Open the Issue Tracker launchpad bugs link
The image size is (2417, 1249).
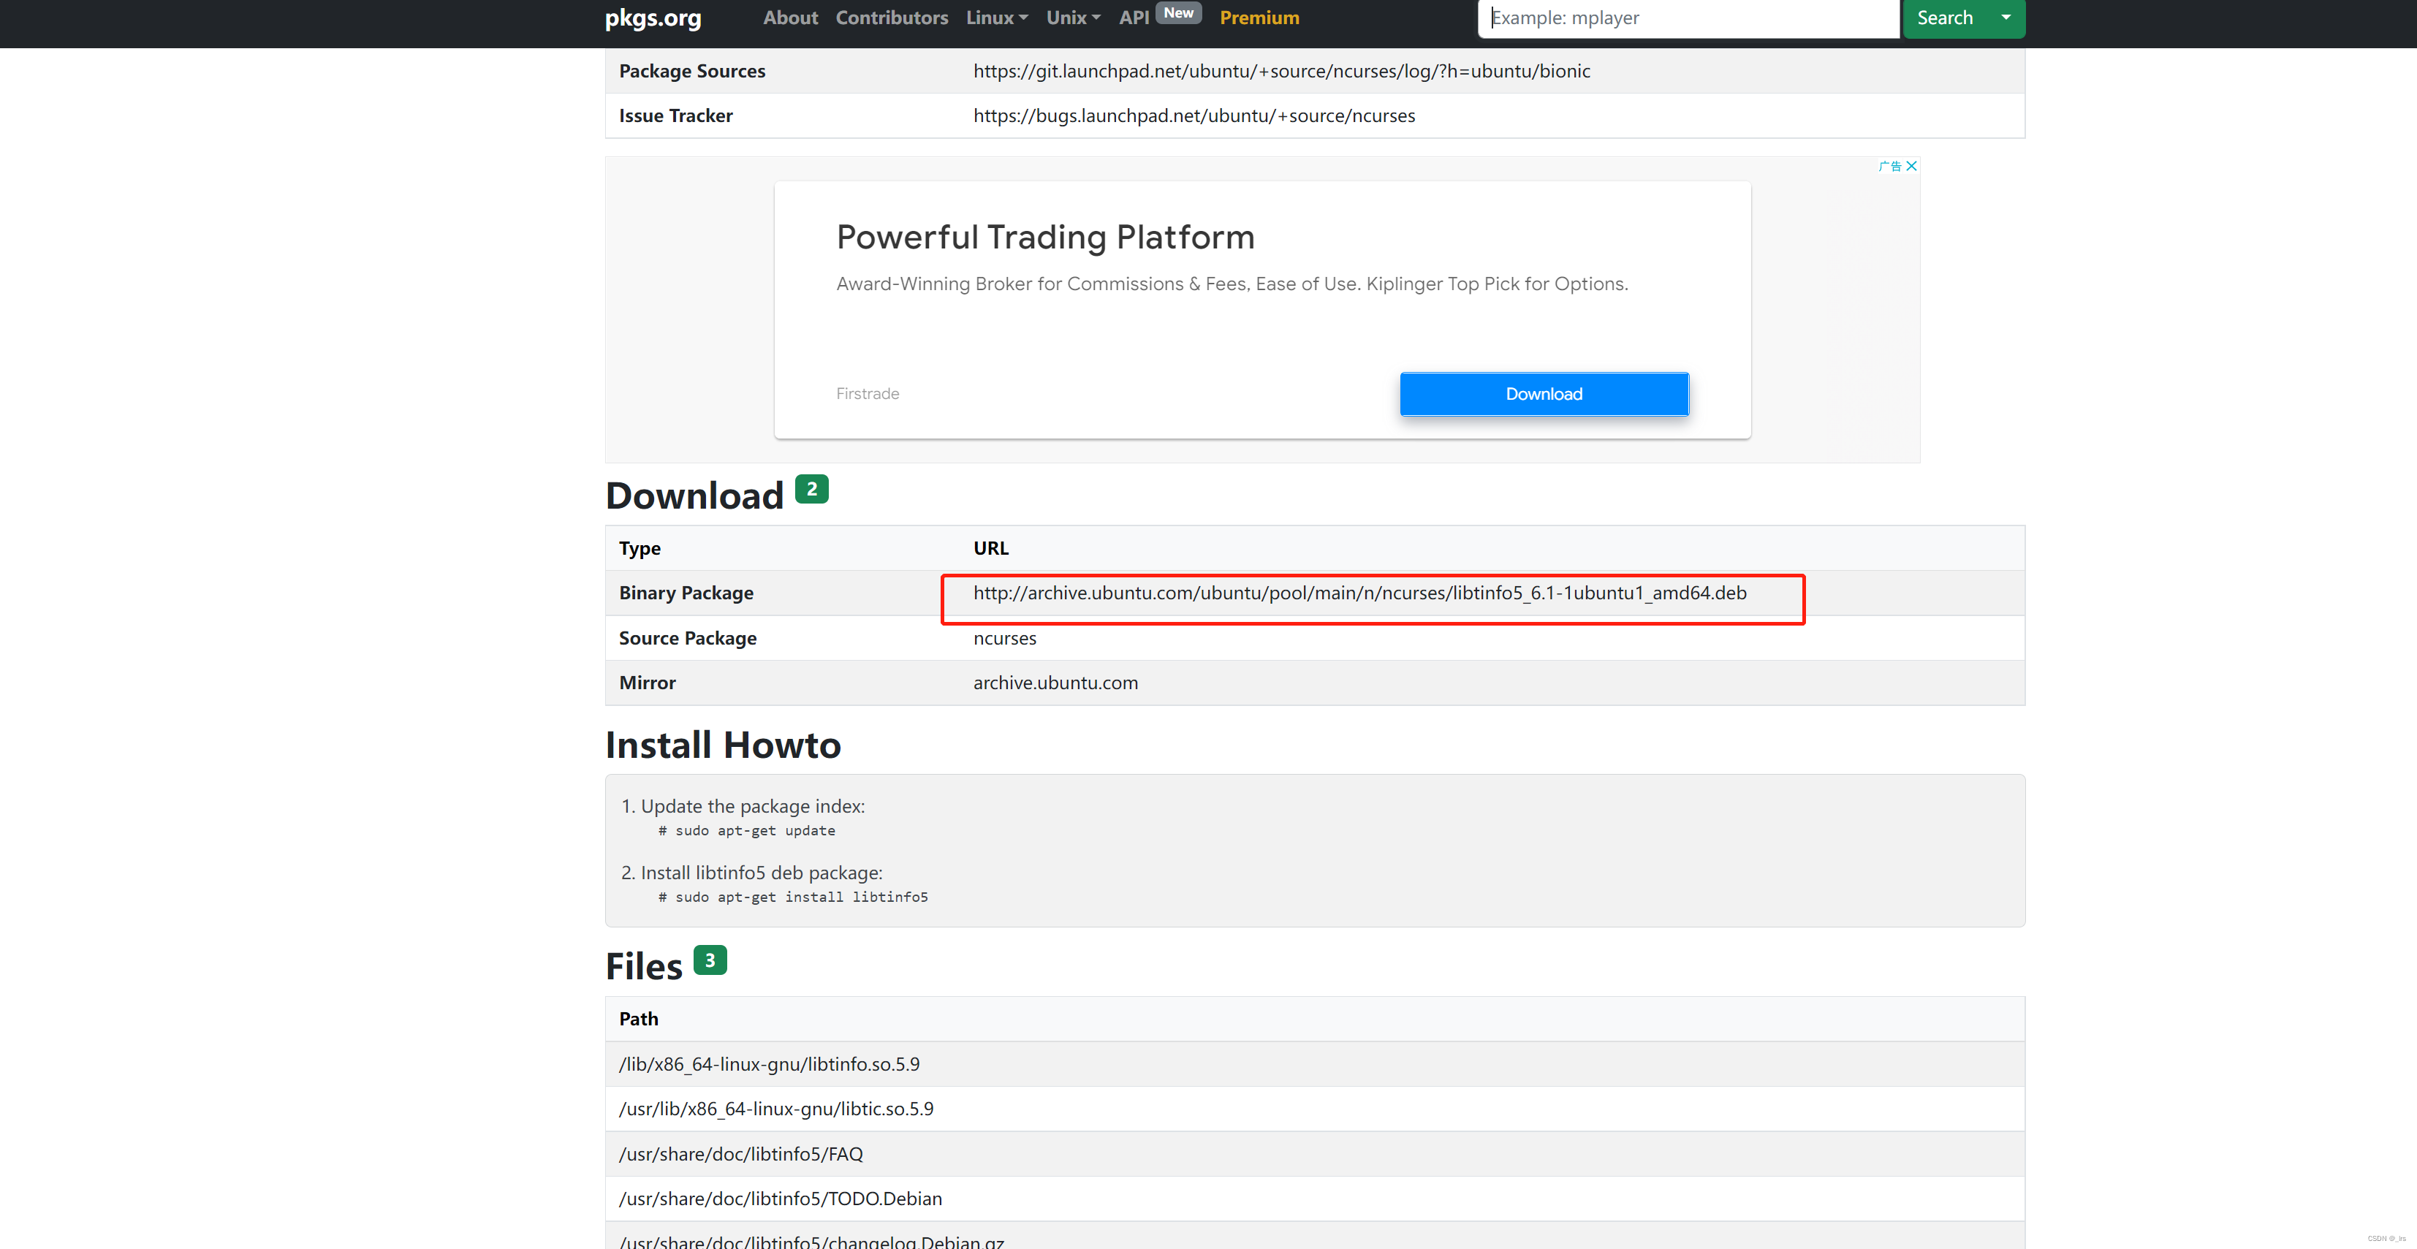[1194, 116]
